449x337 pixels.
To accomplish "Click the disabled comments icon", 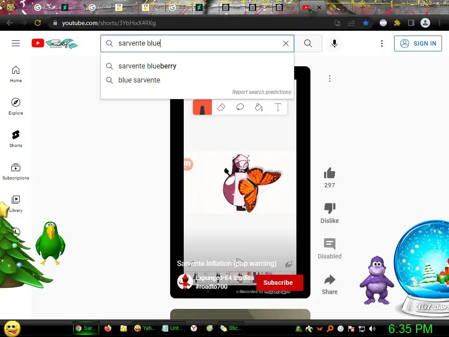I will point(330,244).
